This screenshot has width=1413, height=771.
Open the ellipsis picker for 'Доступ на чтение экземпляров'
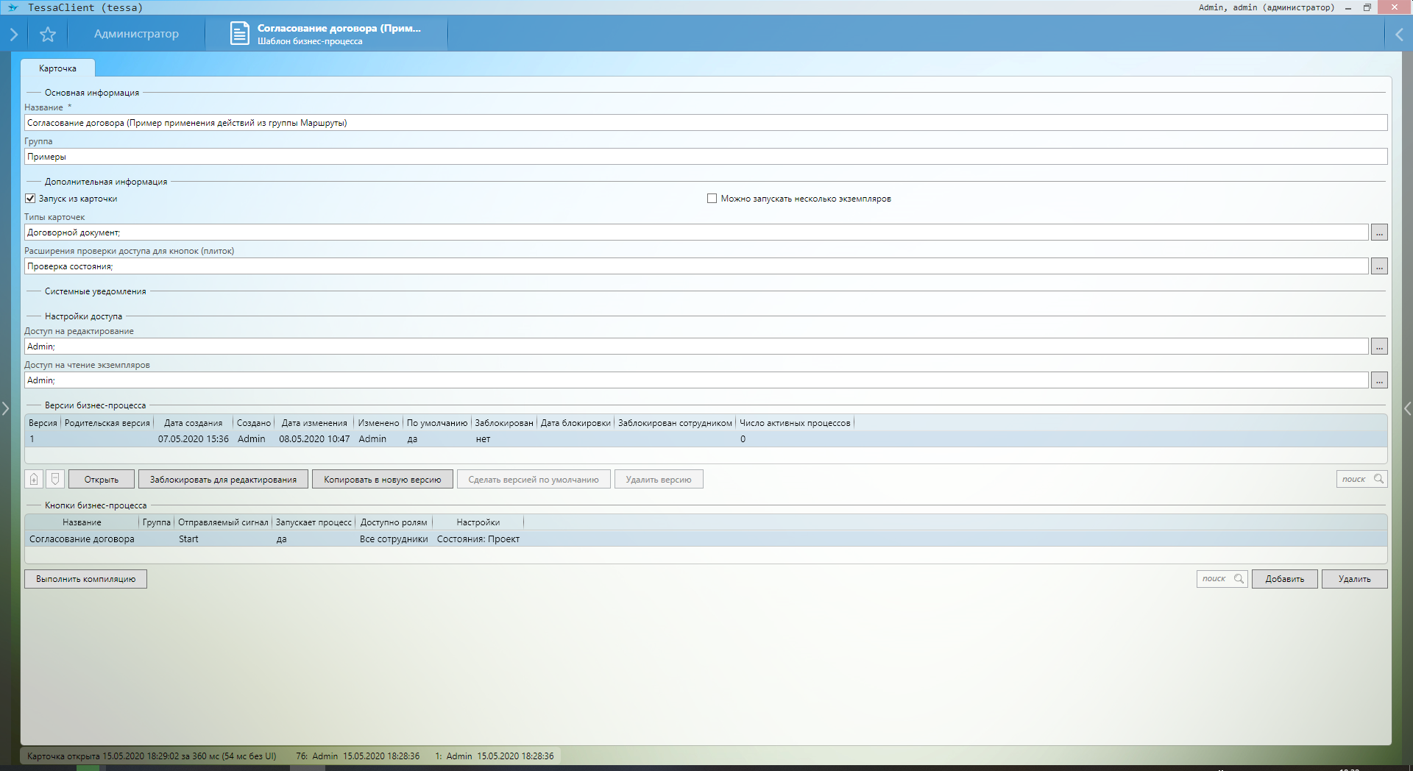click(x=1379, y=380)
